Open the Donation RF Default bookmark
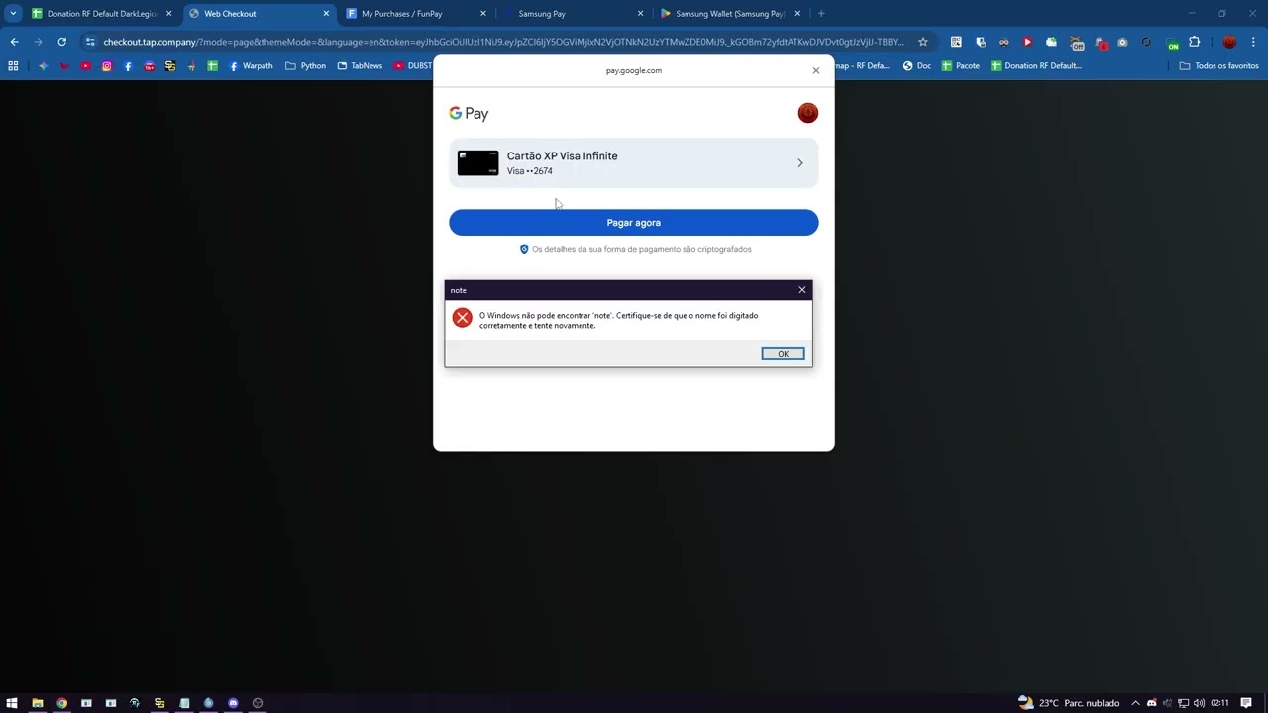 point(1036,66)
